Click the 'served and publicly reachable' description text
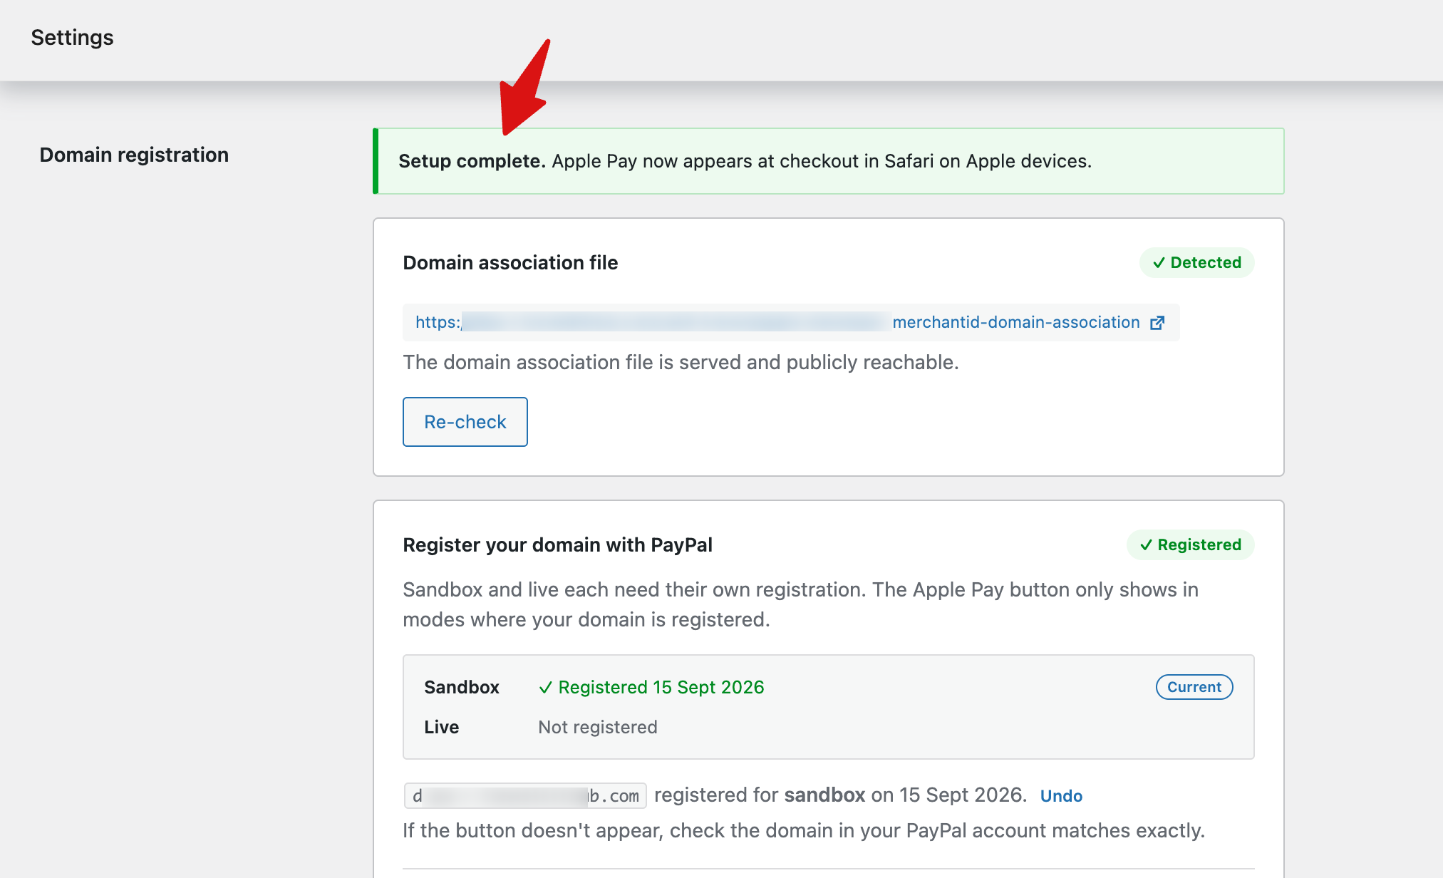This screenshot has height=878, width=1443. coord(681,362)
